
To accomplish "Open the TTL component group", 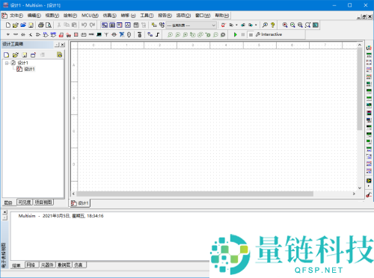I will tap(46, 34).
